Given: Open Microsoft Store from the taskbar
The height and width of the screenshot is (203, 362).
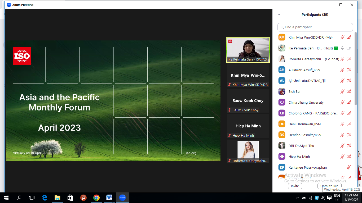Looking at the screenshot, I should pos(70,198).
